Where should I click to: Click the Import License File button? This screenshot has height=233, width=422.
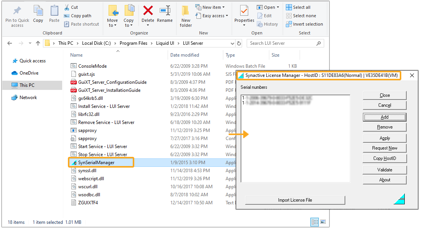click(295, 200)
